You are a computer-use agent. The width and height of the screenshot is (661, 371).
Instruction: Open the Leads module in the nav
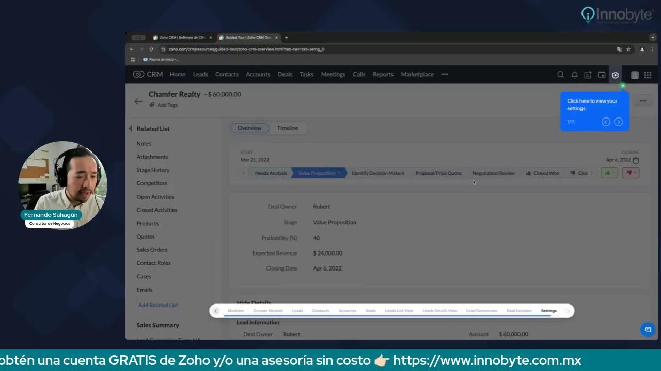pyautogui.click(x=200, y=74)
